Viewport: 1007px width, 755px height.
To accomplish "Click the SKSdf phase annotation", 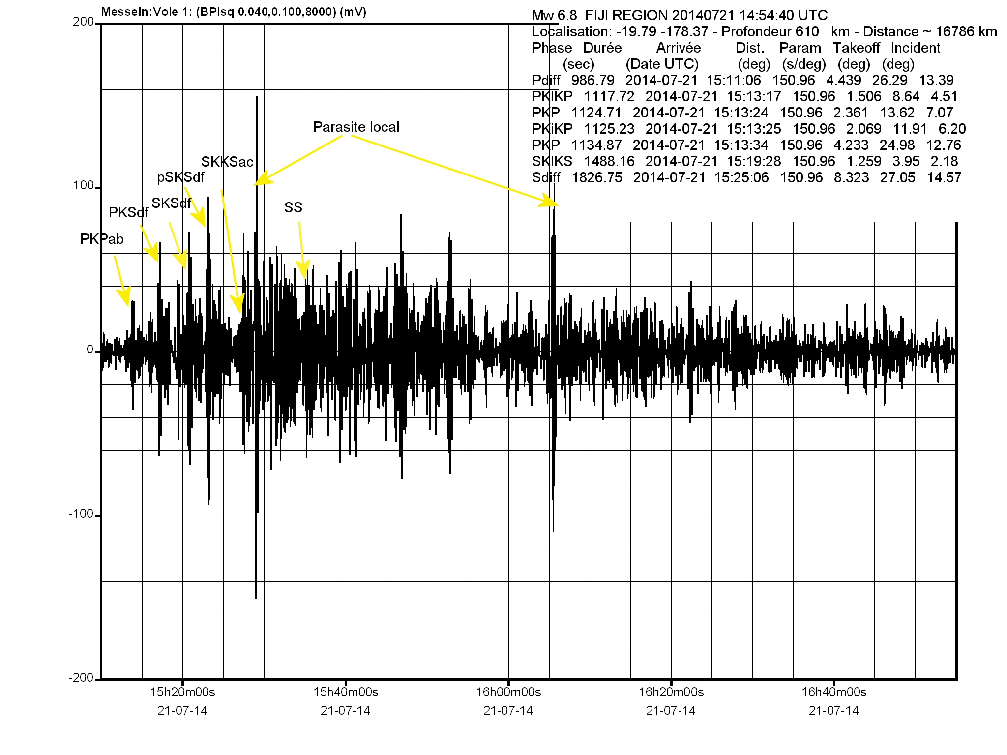I will [171, 203].
